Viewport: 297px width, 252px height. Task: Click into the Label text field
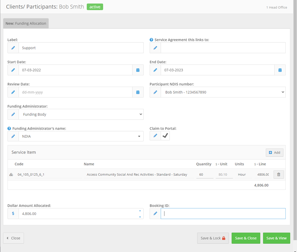coord(81,48)
